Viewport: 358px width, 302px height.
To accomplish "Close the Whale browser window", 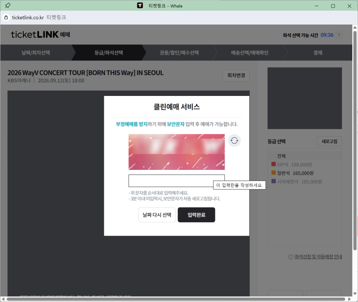I will (x=349, y=6).
